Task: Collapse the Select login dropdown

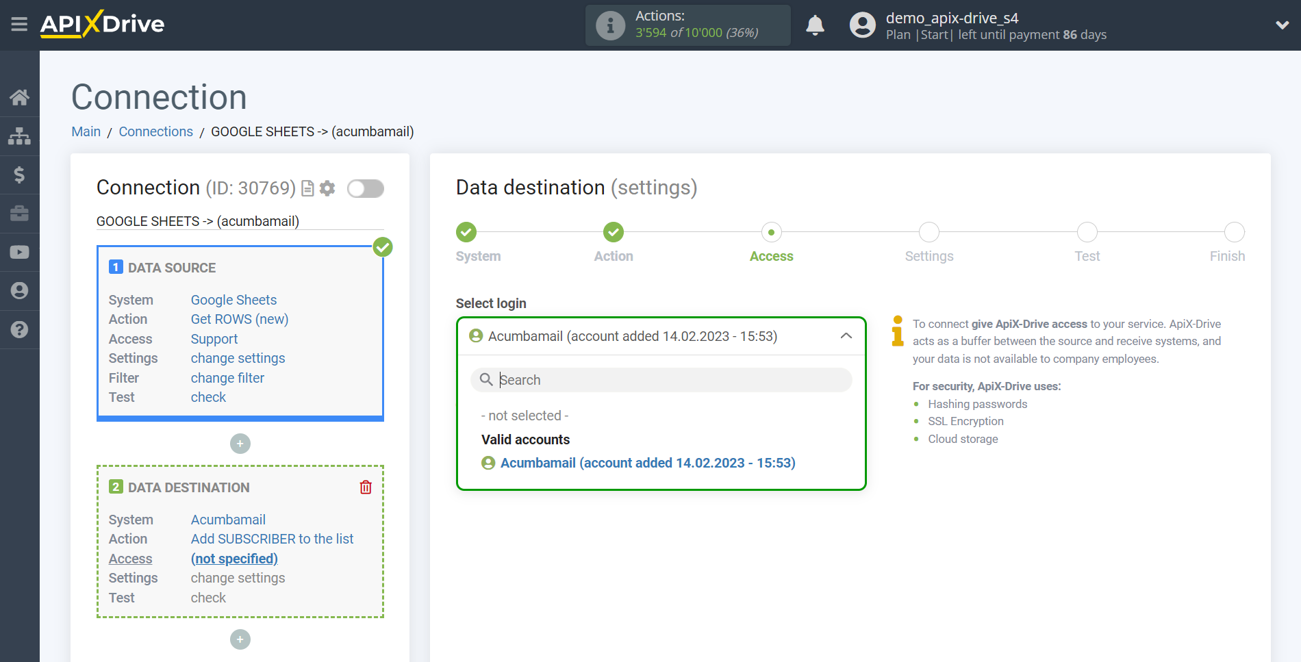Action: point(846,336)
